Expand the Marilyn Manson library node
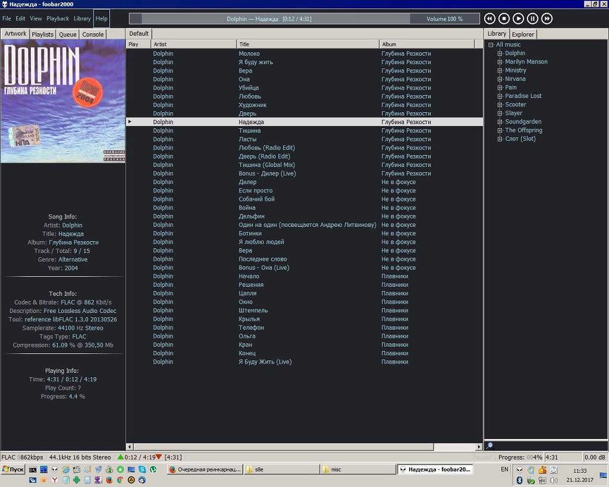The image size is (609, 487). coord(500,62)
